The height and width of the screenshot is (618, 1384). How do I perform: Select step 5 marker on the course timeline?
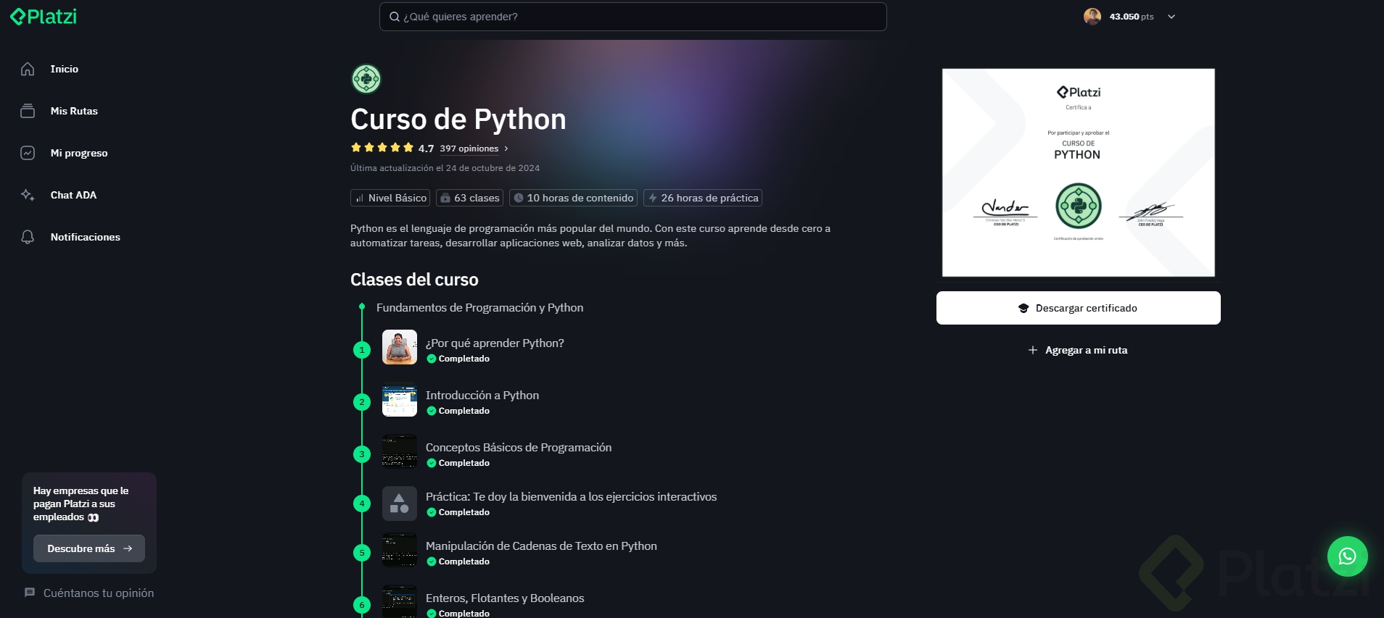[362, 553]
